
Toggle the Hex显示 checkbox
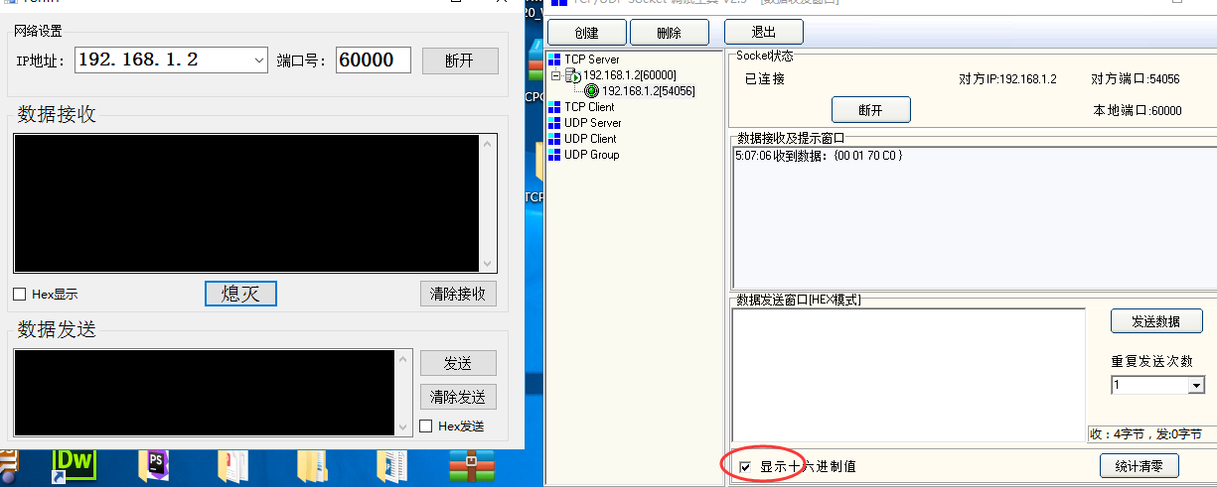click(x=20, y=294)
